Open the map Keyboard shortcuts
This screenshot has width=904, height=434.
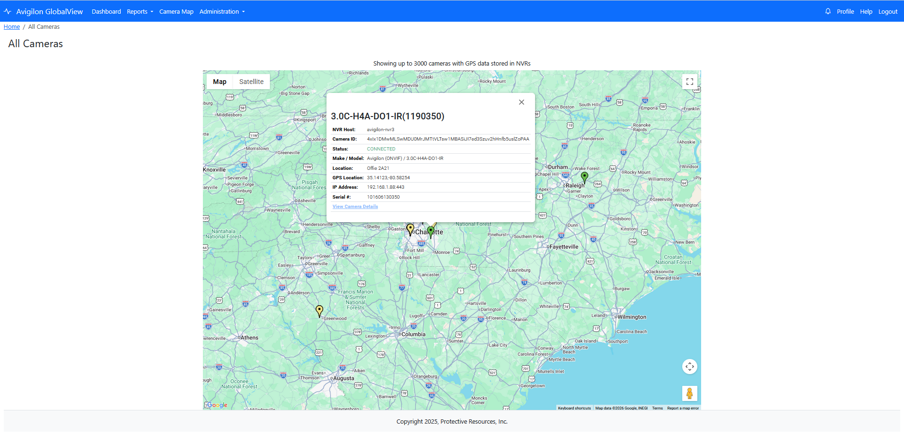click(574, 408)
